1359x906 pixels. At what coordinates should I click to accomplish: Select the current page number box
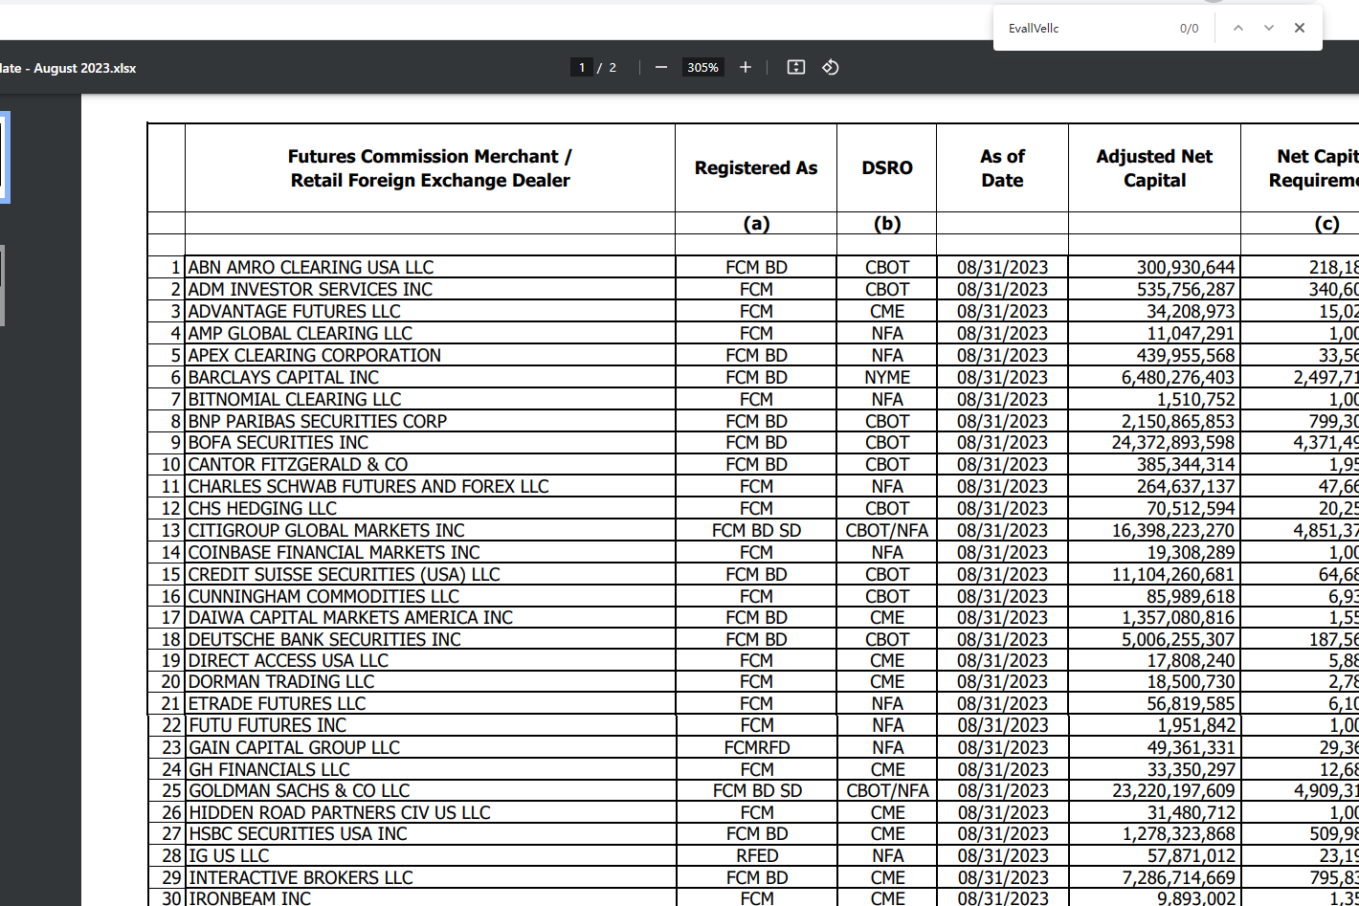(581, 67)
